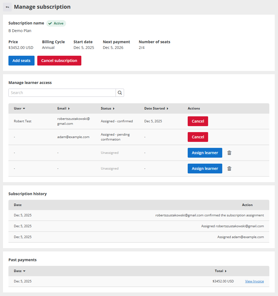278x296 pixels.
Task: Click history entry 'Assigned robertszustakowski@gmail.com'
Action: pos(233,226)
